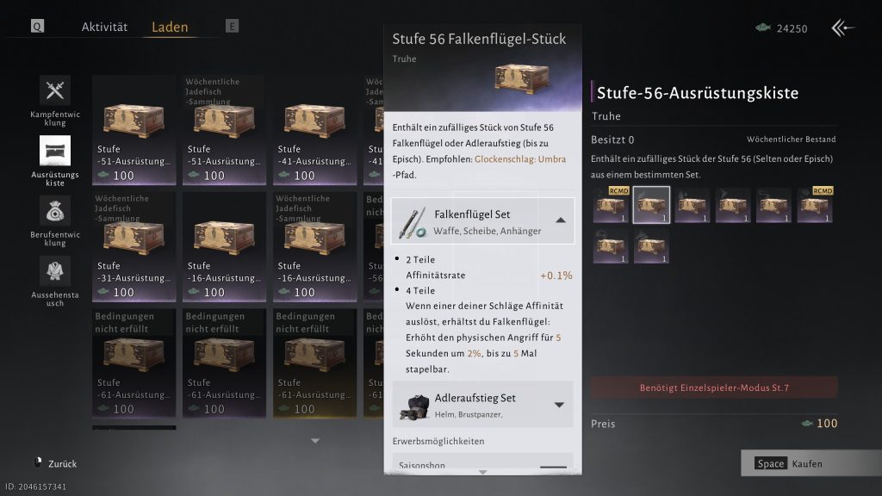Click the down arrow below the shop grid
Image resolution: width=882 pixels, height=496 pixels.
pos(315,441)
